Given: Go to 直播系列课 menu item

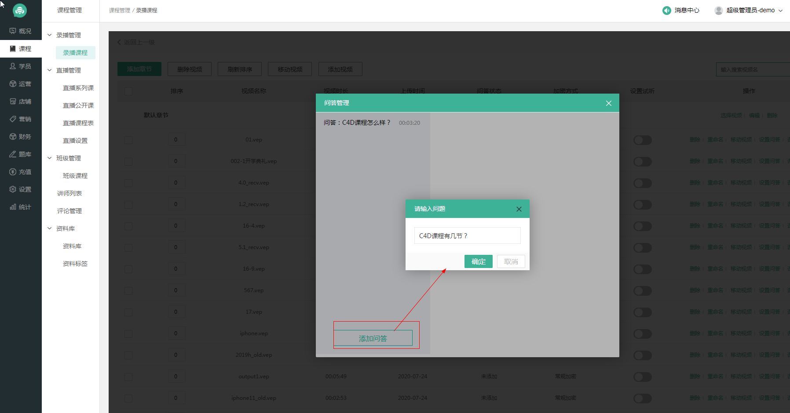Looking at the screenshot, I should coord(78,88).
